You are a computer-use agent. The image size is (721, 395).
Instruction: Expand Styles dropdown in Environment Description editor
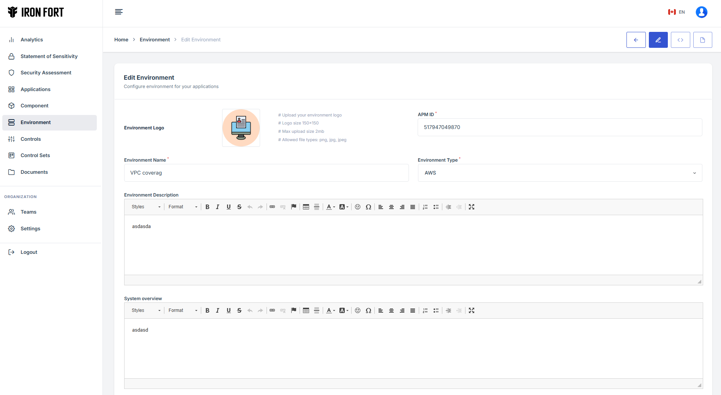pyautogui.click(x=146, y=207)
